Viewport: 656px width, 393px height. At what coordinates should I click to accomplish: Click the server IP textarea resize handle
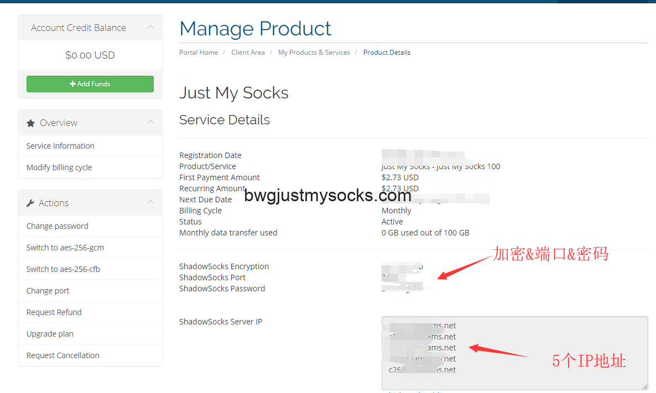click(x=644, y=387)
